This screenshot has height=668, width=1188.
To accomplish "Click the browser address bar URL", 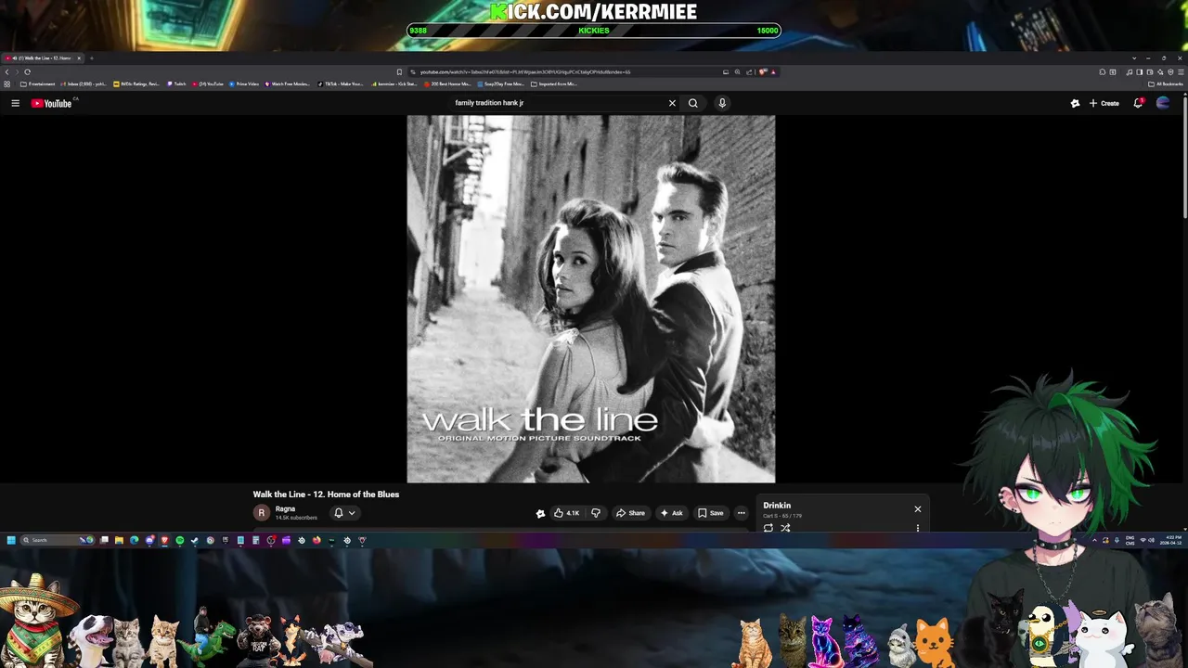I will tap(525, 71).
